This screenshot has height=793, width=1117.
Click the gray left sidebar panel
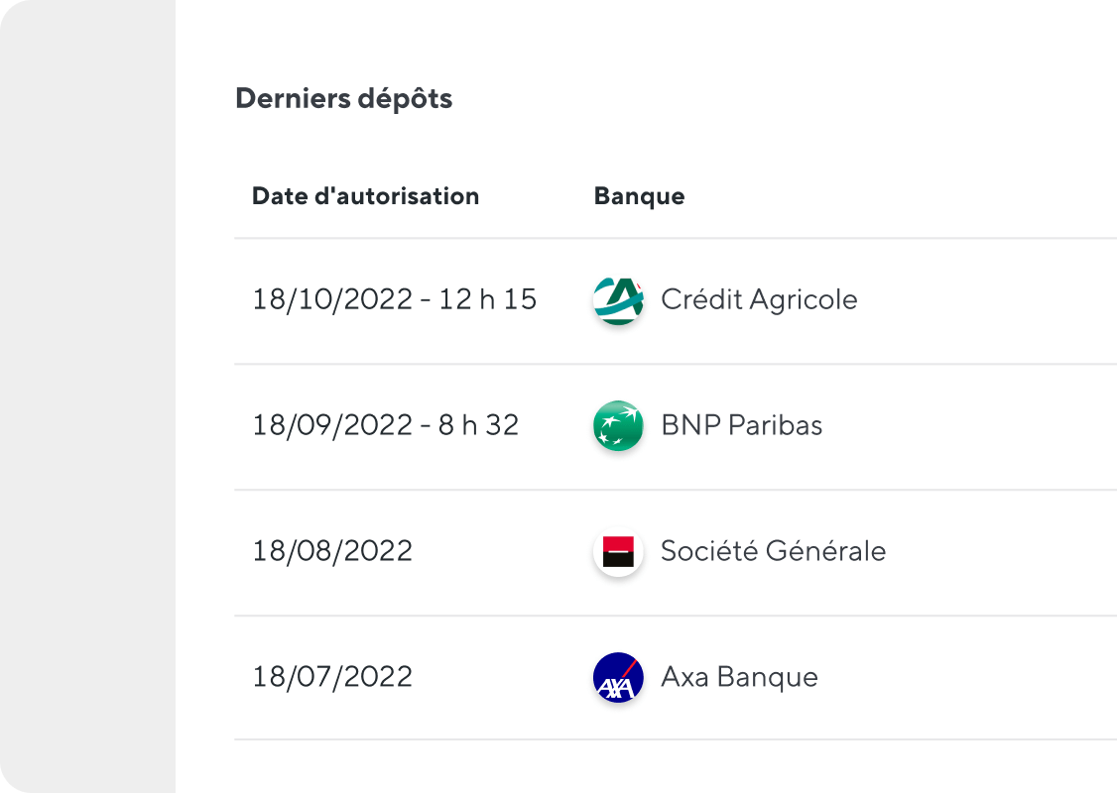click(87, 396)
